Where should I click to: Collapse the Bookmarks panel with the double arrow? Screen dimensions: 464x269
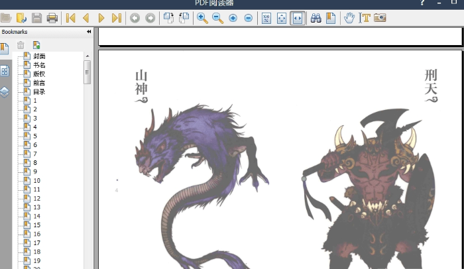click(x=89, y=32)
